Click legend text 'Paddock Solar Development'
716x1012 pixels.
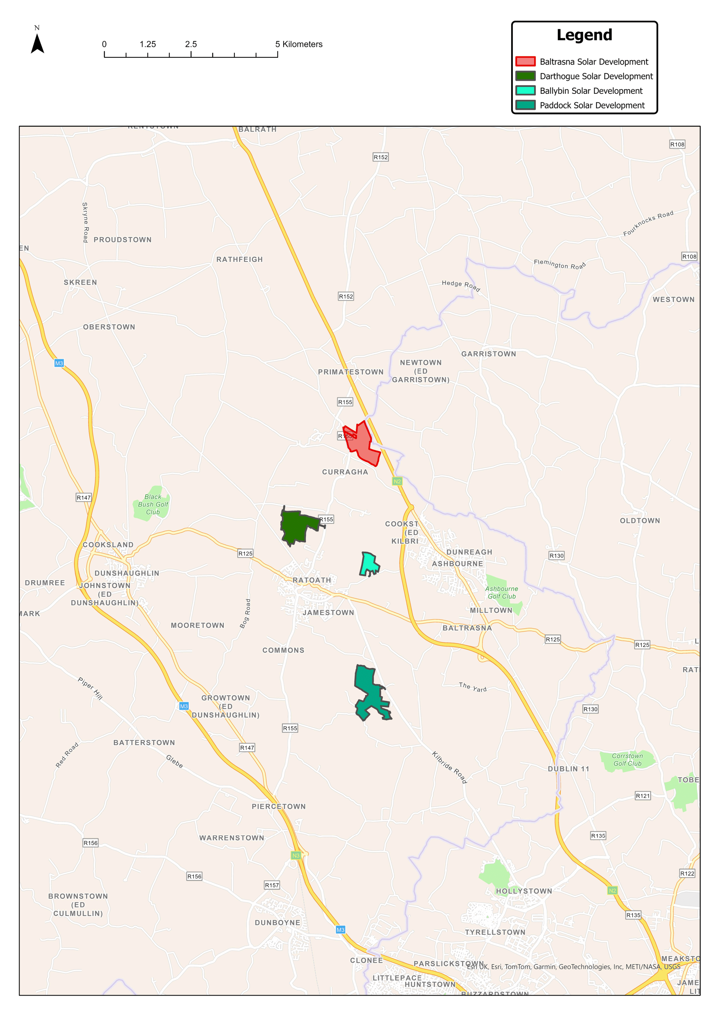592,105
